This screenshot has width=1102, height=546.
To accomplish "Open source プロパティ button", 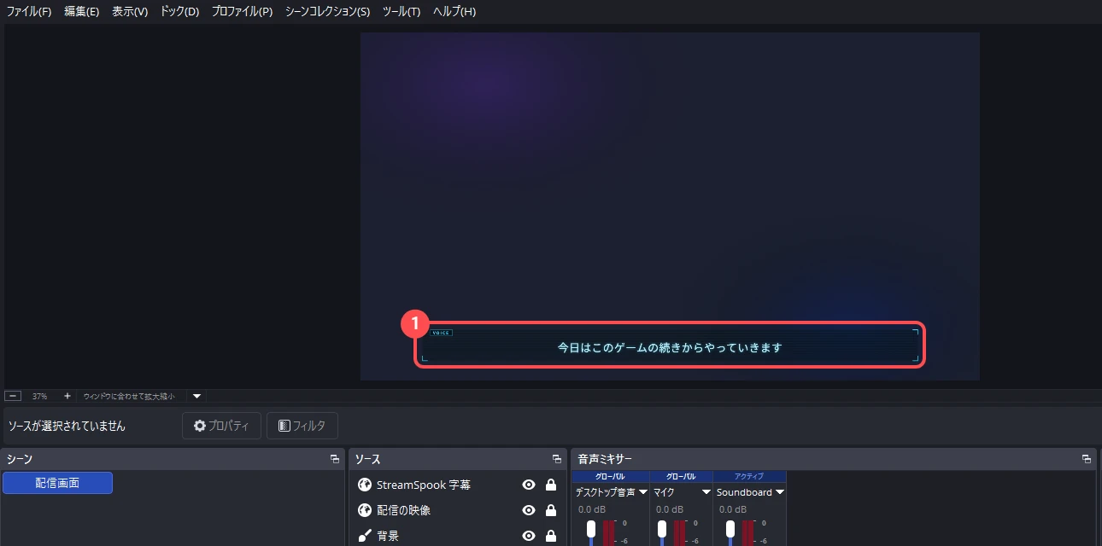I will click(x=221, y=426).
